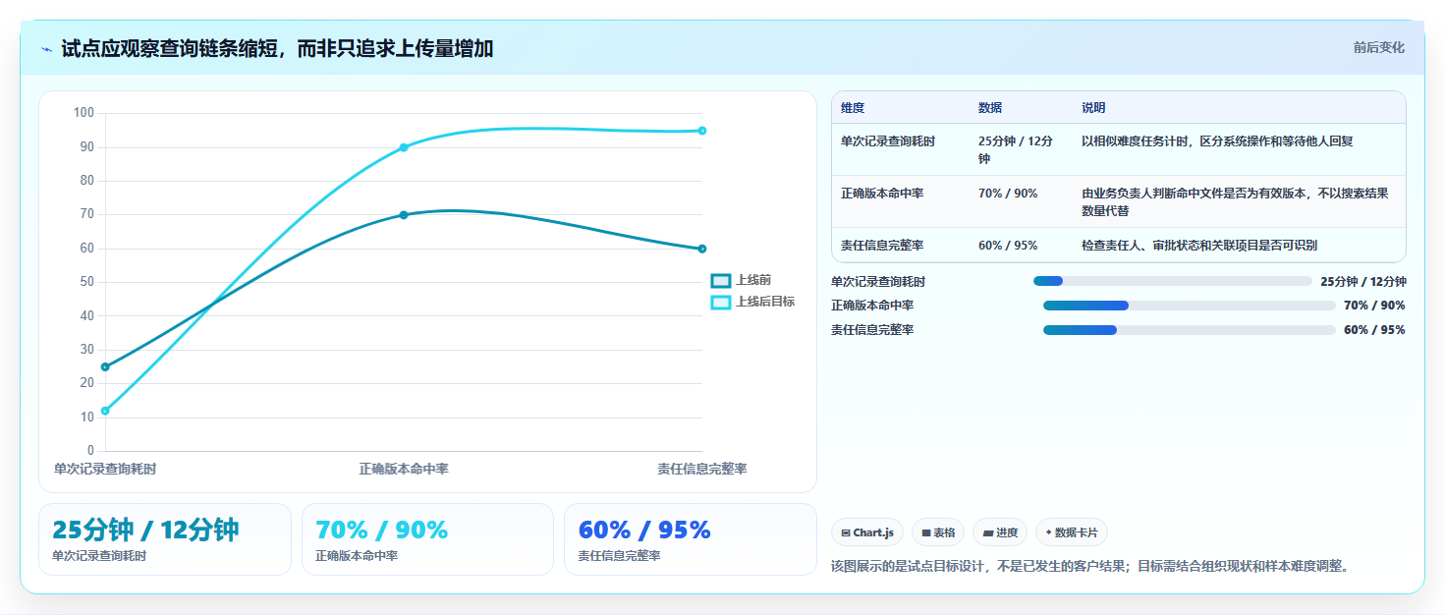Screen dimensions: 1445x615
Task: Click progress value 70% / 90%
Action: point(1374,306)
